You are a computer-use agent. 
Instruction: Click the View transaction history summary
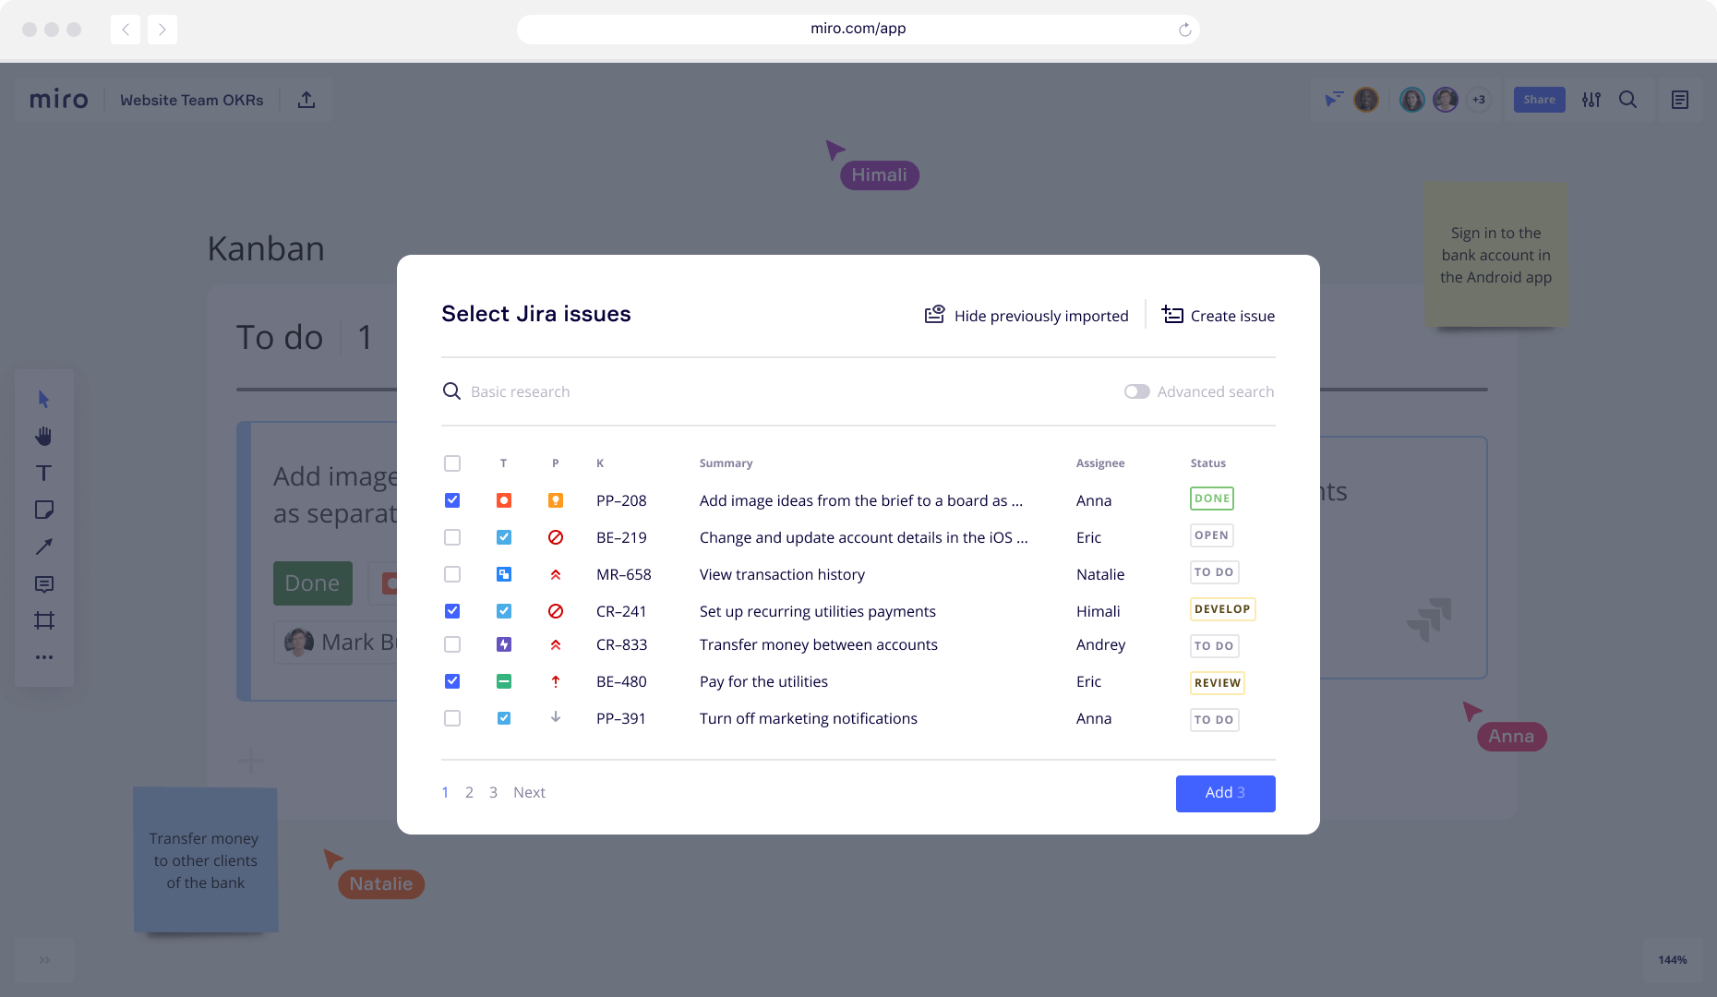(x=782, y=574)
